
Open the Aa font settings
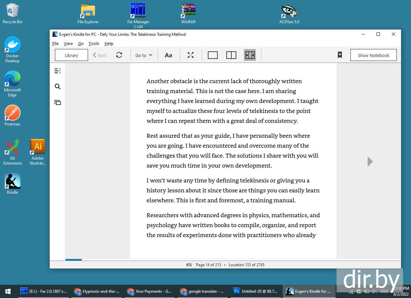click(168, 55)
